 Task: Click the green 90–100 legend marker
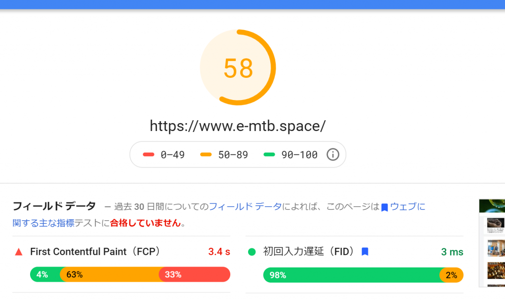coord(269,155)
